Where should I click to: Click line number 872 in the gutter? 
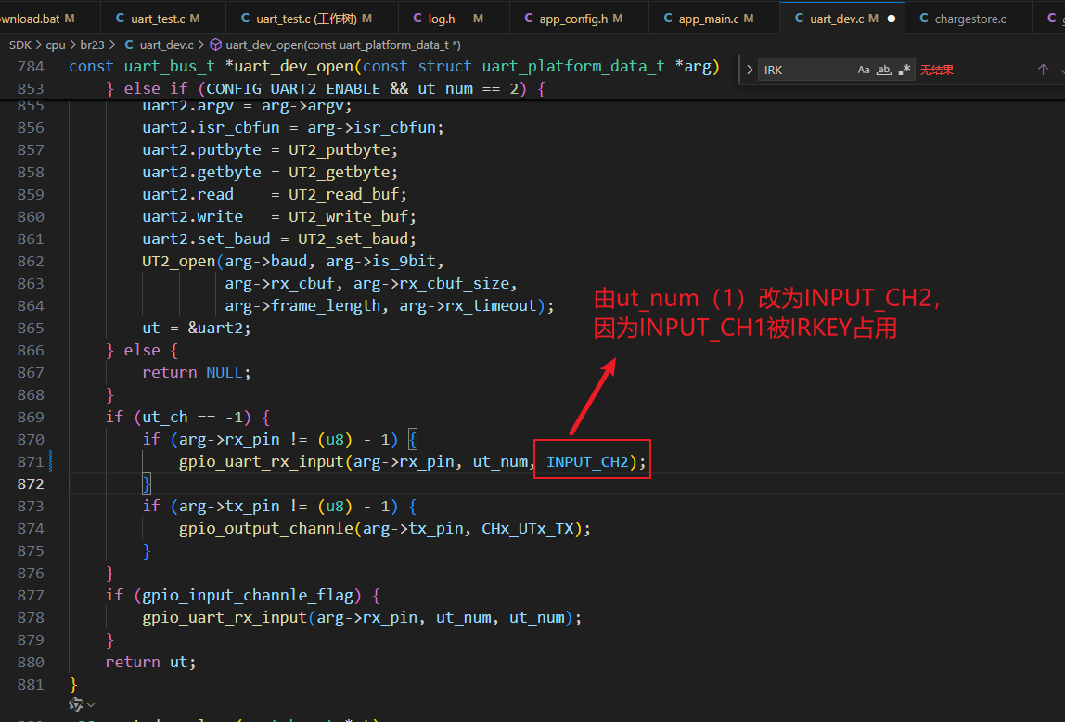pyautogui.click(x=31, y=483)
